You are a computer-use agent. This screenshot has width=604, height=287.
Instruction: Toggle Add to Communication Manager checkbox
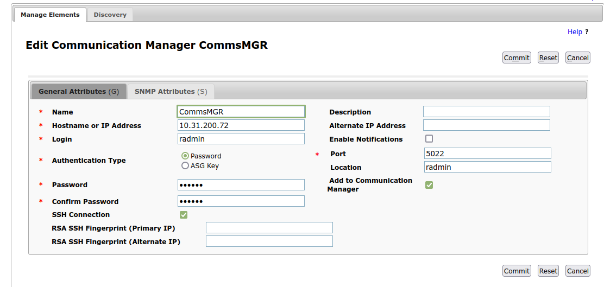pos(429,185)
